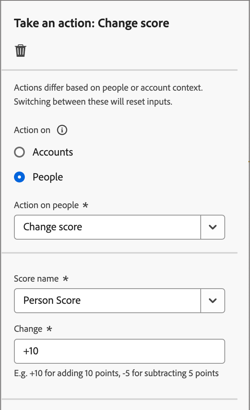Select the People radio button
This screenshot has height=410, width=250.
[19, 177]
